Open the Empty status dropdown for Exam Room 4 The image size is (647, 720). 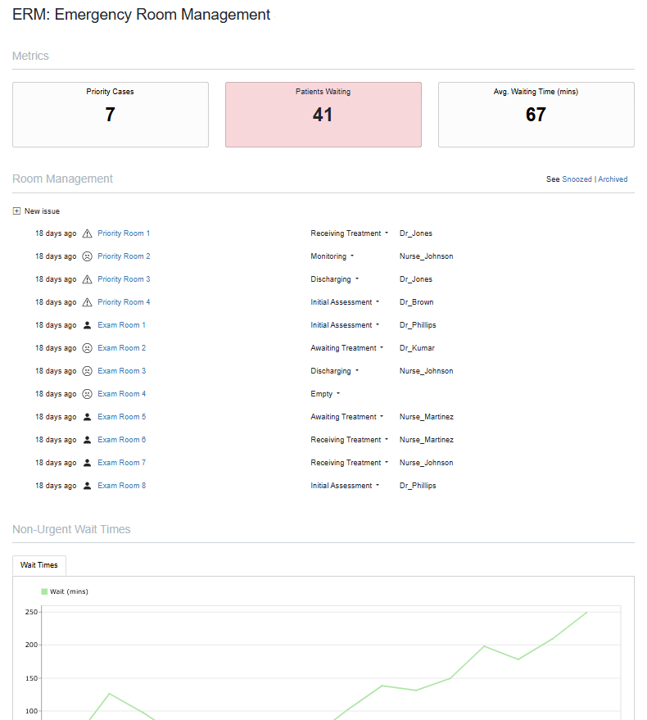point(325,394)
